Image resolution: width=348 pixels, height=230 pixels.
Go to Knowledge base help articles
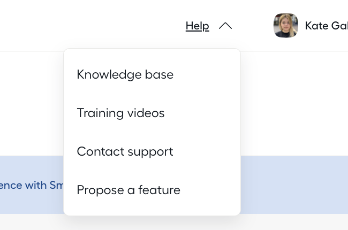(125, 74)
